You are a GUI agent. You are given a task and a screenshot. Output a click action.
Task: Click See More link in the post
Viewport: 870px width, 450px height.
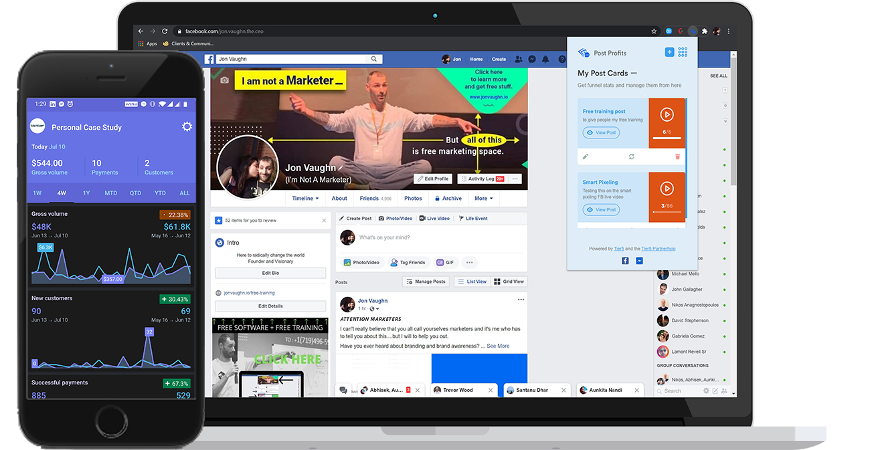[x=498, y=346]
